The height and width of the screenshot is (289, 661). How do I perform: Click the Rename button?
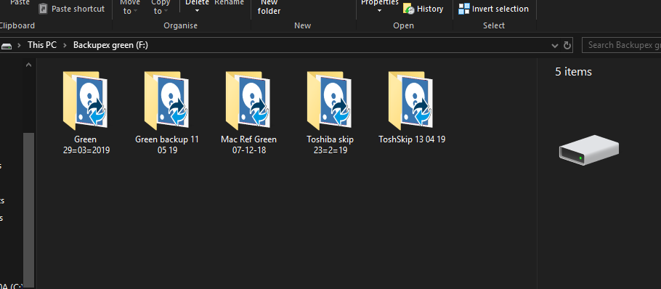pos(229,3)
